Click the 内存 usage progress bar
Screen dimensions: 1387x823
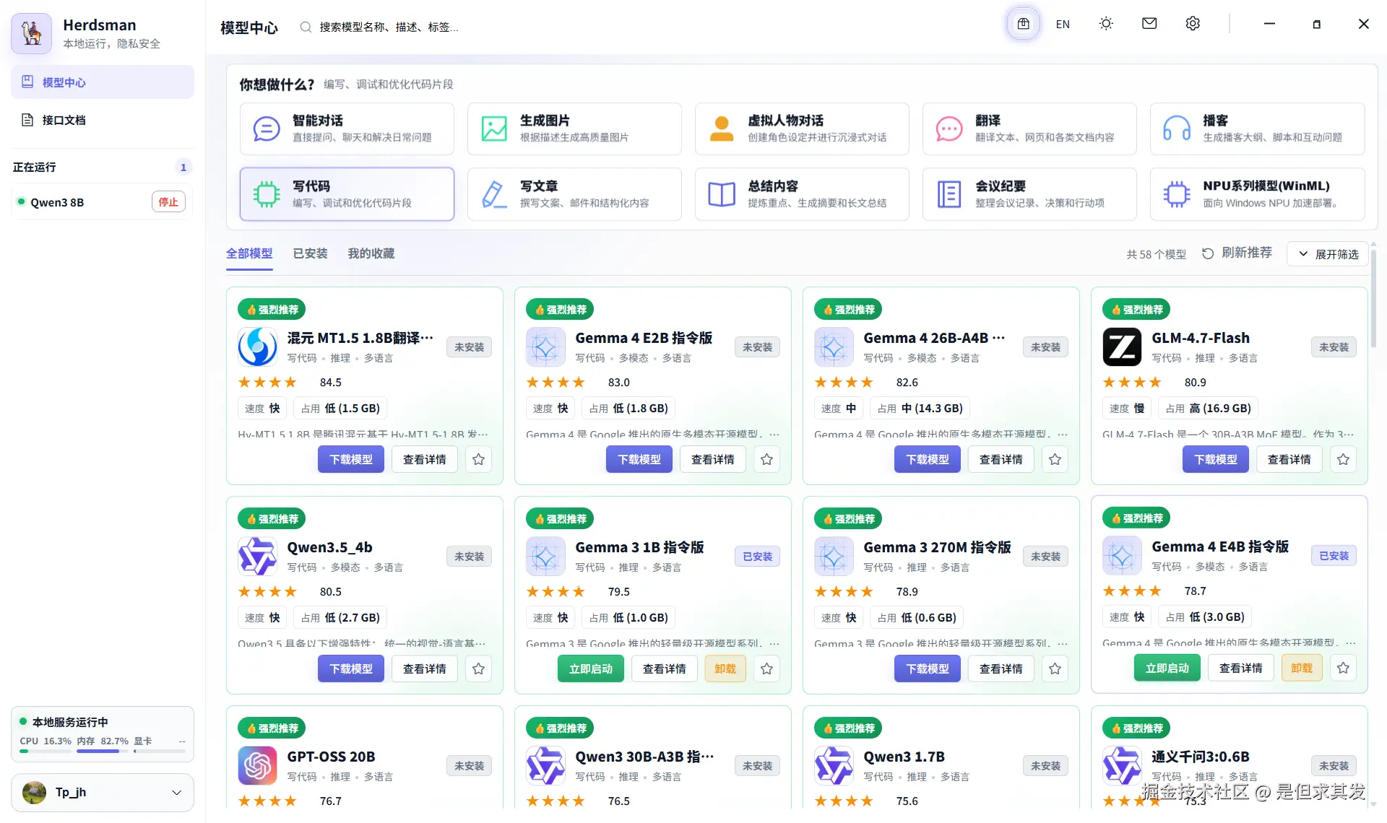[103, 752]
